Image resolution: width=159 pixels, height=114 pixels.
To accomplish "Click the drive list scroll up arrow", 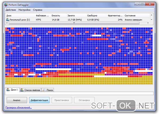I will click(x=152, y=15).
